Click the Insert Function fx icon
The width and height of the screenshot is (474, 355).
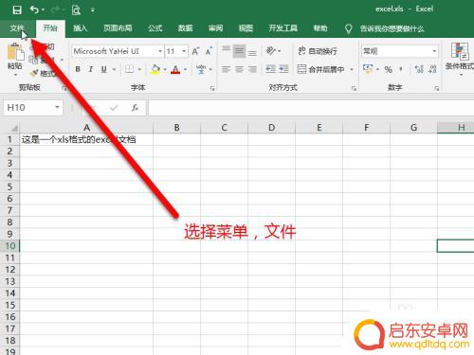[135, 108]
